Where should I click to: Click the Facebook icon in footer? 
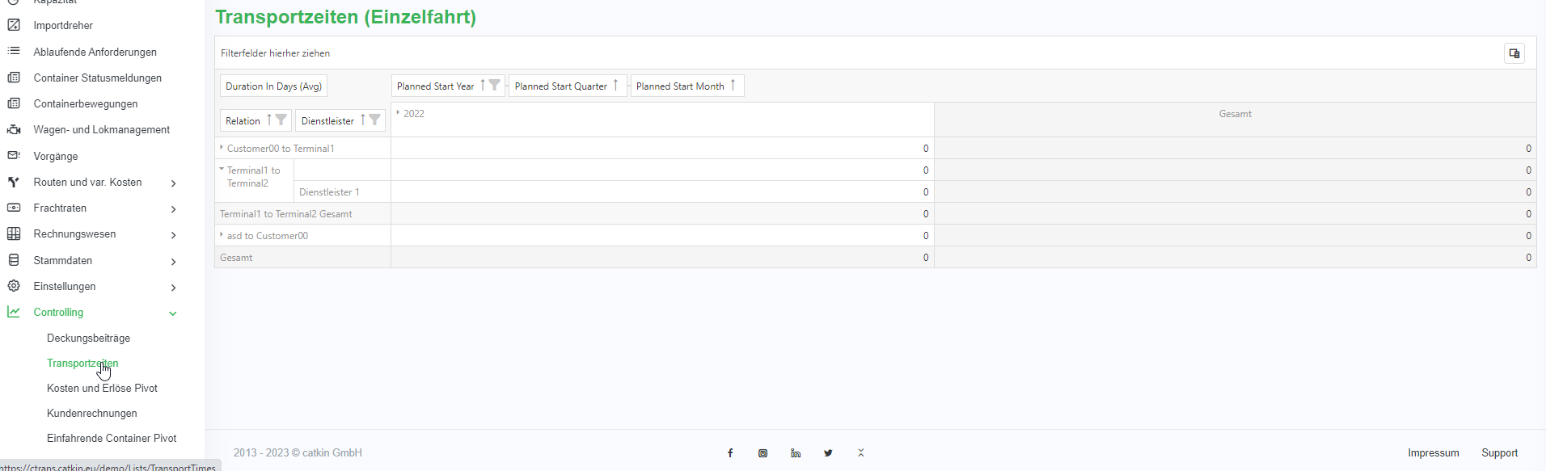(730, 453)
